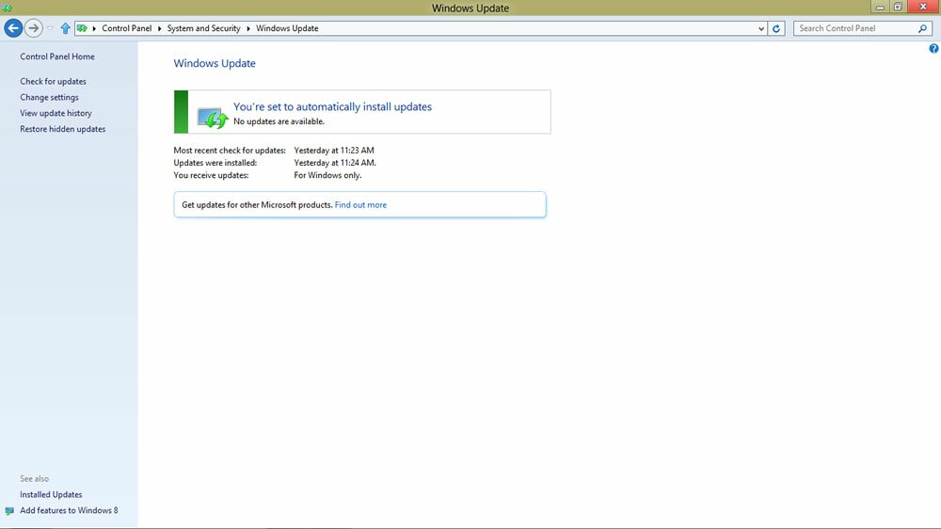Go back using the Back arrow button

point(13,27)
